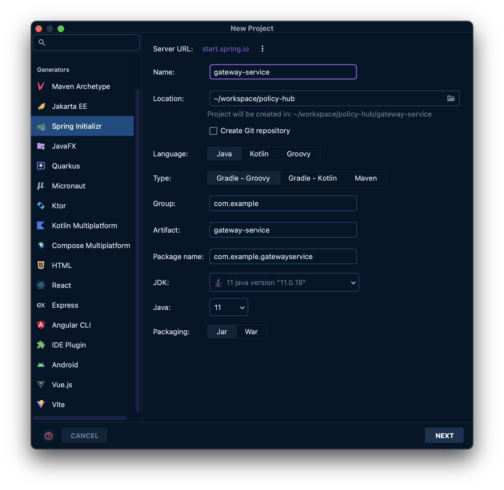Select Java as the language
The width and height of the screenshot is (504, 490).
pyautogui.click(x=224, y=154)
